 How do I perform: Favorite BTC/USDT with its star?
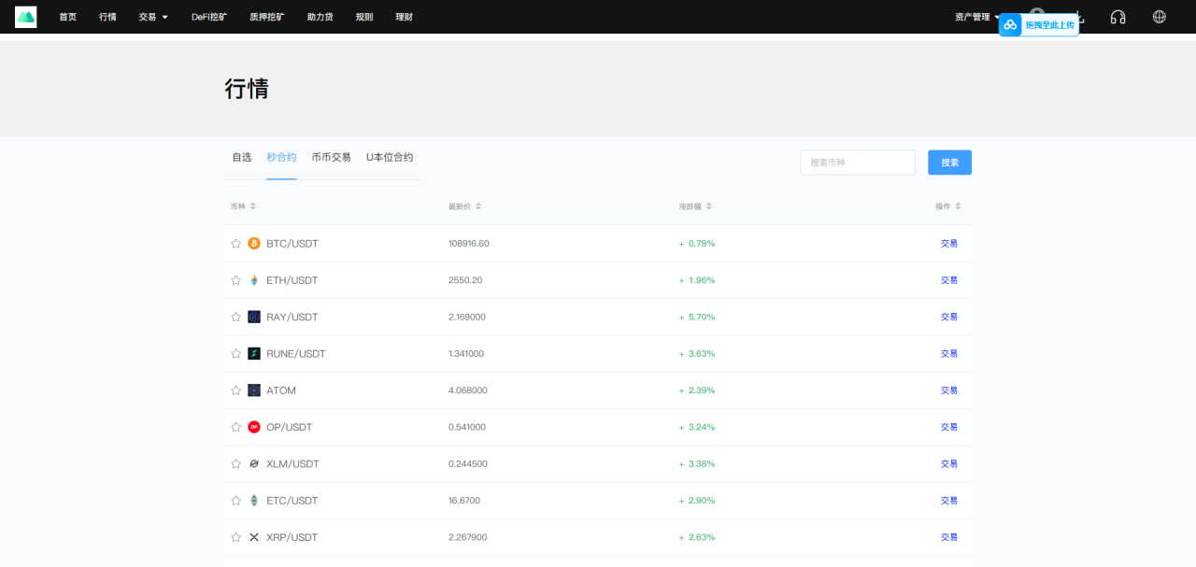(236, 244)
